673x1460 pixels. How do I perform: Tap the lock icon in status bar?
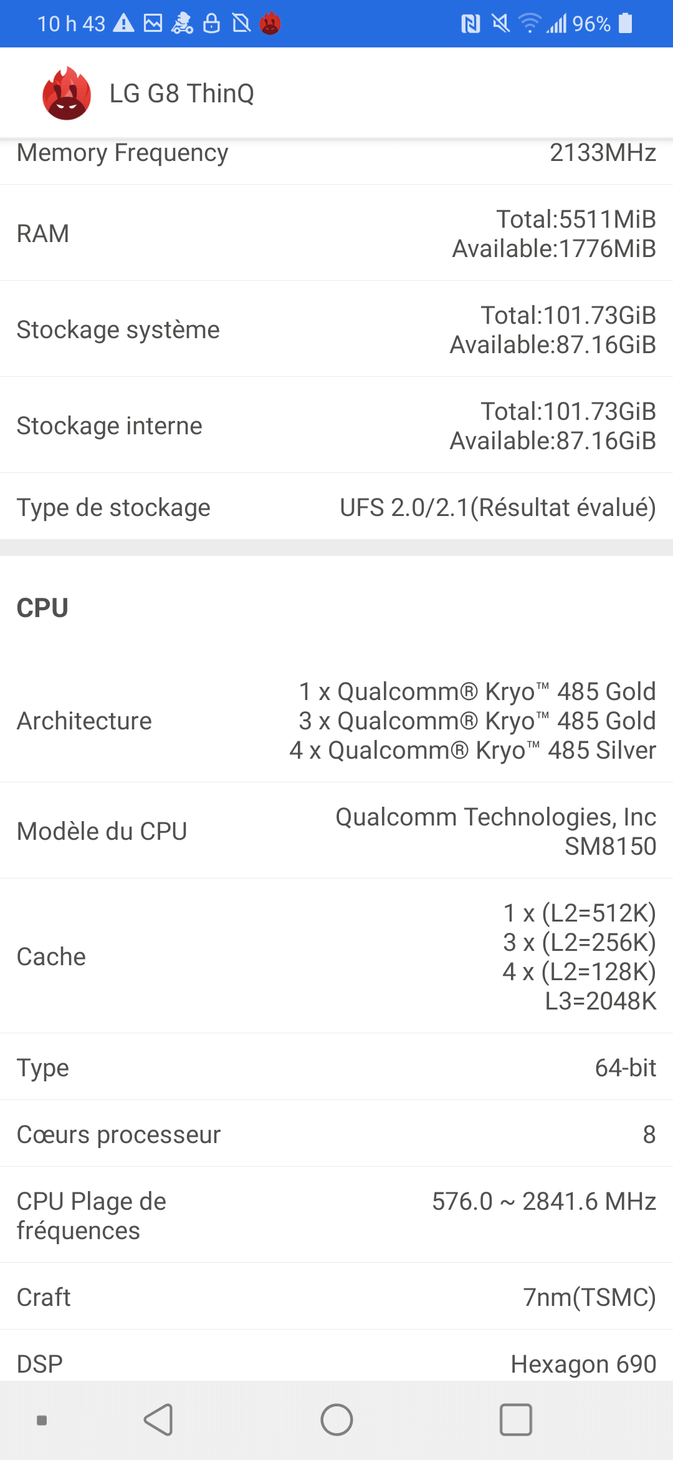[x=212, y=24]
